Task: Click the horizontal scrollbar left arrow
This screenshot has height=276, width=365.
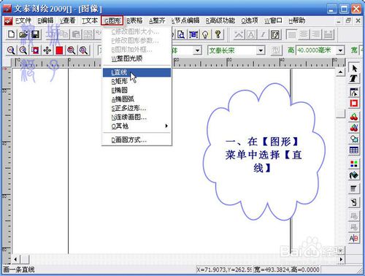Action: [x=16, y=259]
